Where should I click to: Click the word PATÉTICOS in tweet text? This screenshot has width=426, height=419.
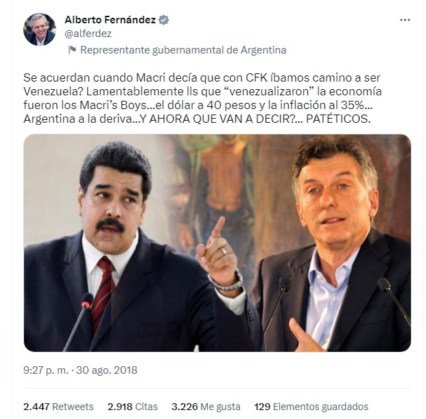click(338, 119)
